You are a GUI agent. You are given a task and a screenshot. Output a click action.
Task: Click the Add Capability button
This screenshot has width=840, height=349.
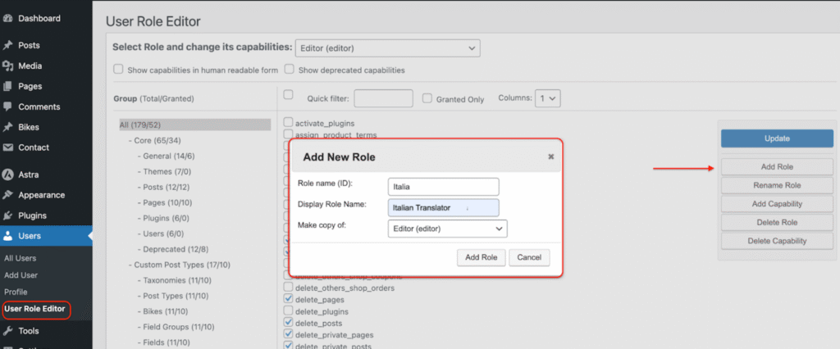(x=777, y=204)
